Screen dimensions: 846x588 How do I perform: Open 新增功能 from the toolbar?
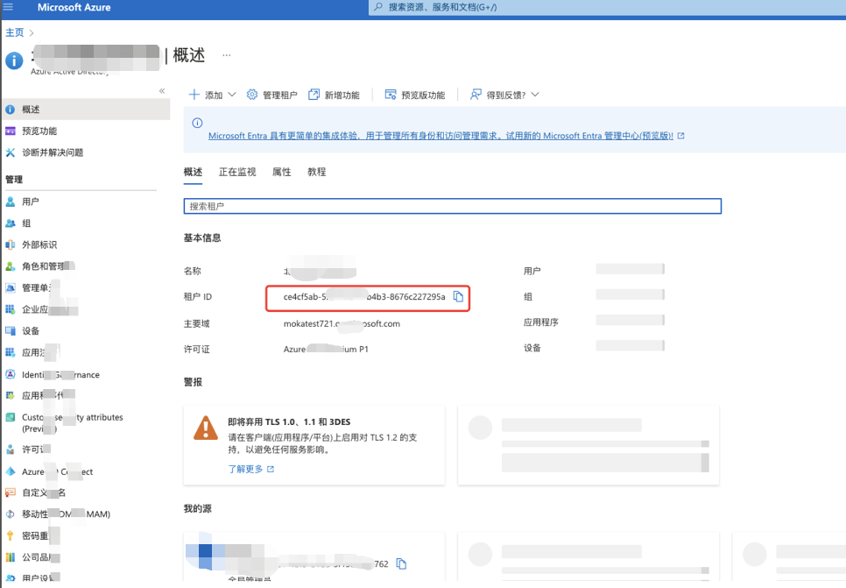pyautogui.click(x=334, y=95)
